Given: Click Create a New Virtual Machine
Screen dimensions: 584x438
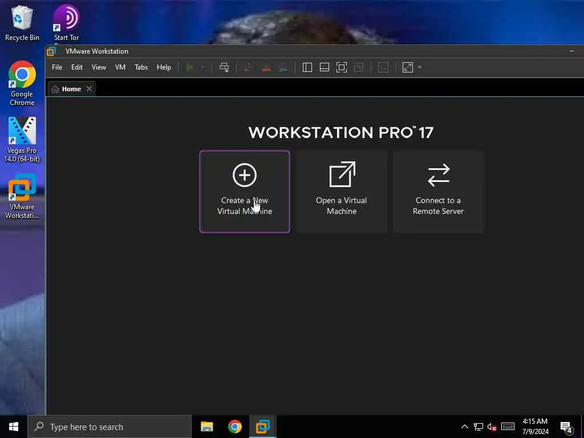Looking at the screenshot, I should 245,192.
